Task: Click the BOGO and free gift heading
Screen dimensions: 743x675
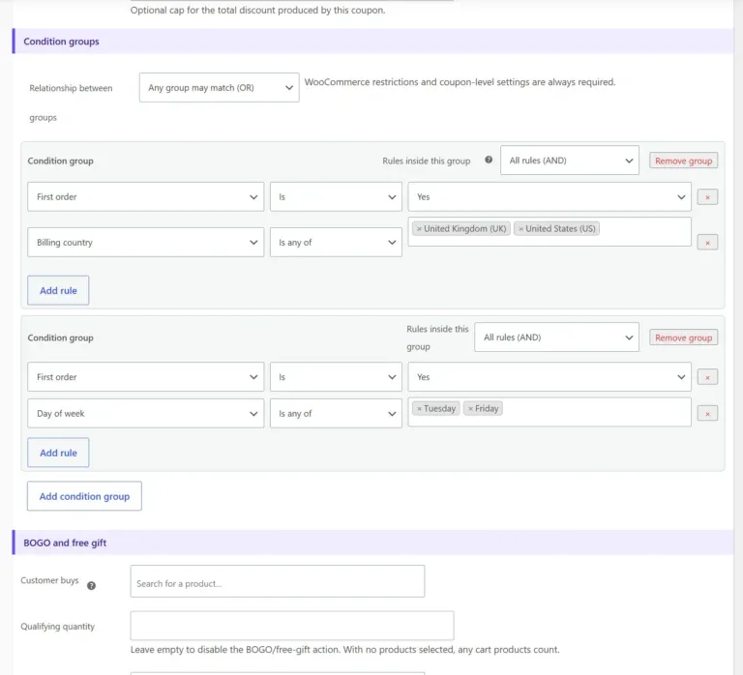Action: 65,543
